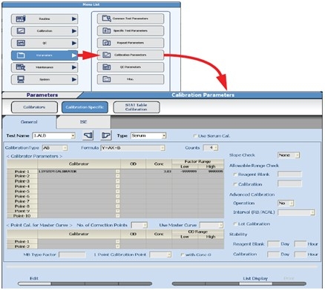Click next test arrow icon before Type

[106, 135]
